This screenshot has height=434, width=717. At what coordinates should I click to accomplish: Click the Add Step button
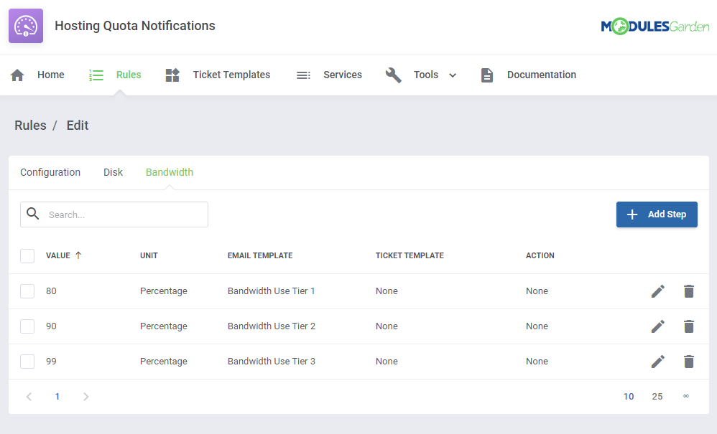point(657,214)
